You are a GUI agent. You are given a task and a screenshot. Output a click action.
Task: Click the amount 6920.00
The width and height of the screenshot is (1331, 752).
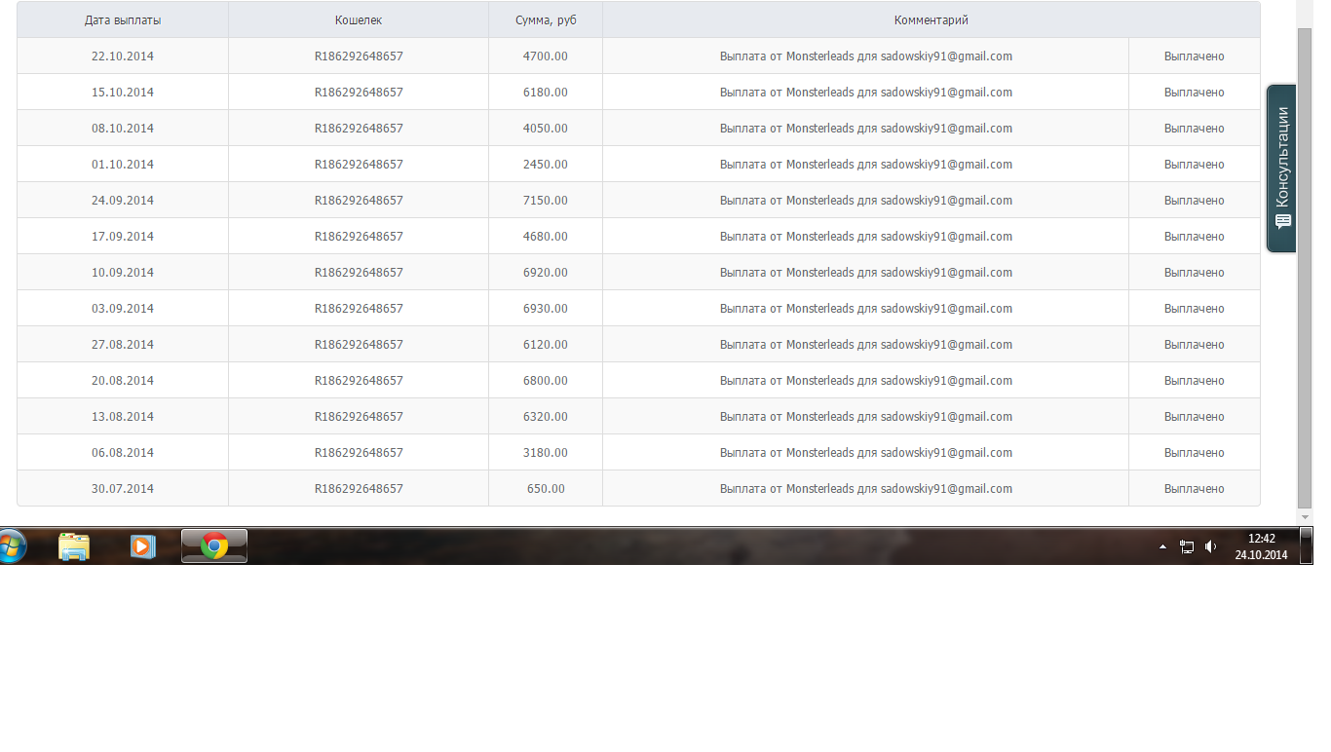coord(546,273)
